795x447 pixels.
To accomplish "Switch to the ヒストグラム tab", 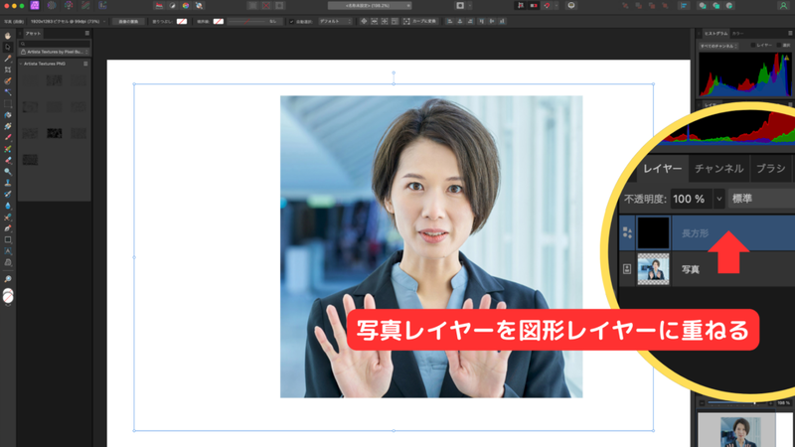I will [x=715, y=34].
